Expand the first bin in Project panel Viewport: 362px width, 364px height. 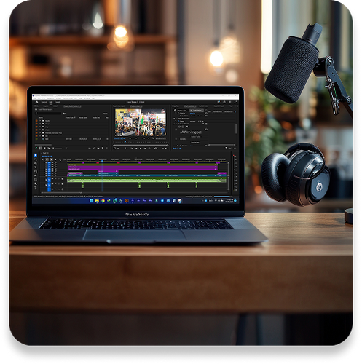(x=40, y=121)
